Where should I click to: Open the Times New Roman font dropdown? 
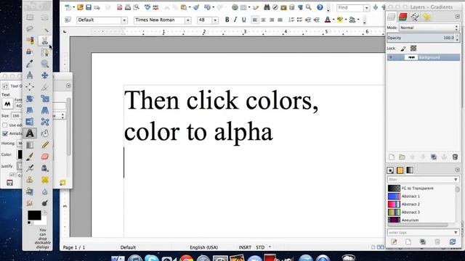(x=188, y=20)
